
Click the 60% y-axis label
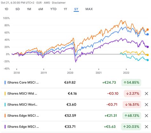[x=7, y=32]
